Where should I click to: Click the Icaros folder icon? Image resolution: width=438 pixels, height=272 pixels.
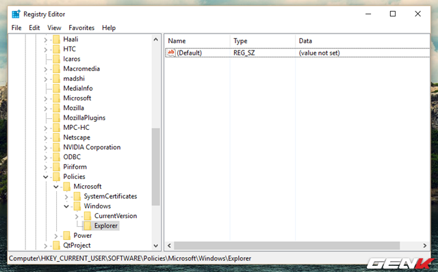pos(56,59)
